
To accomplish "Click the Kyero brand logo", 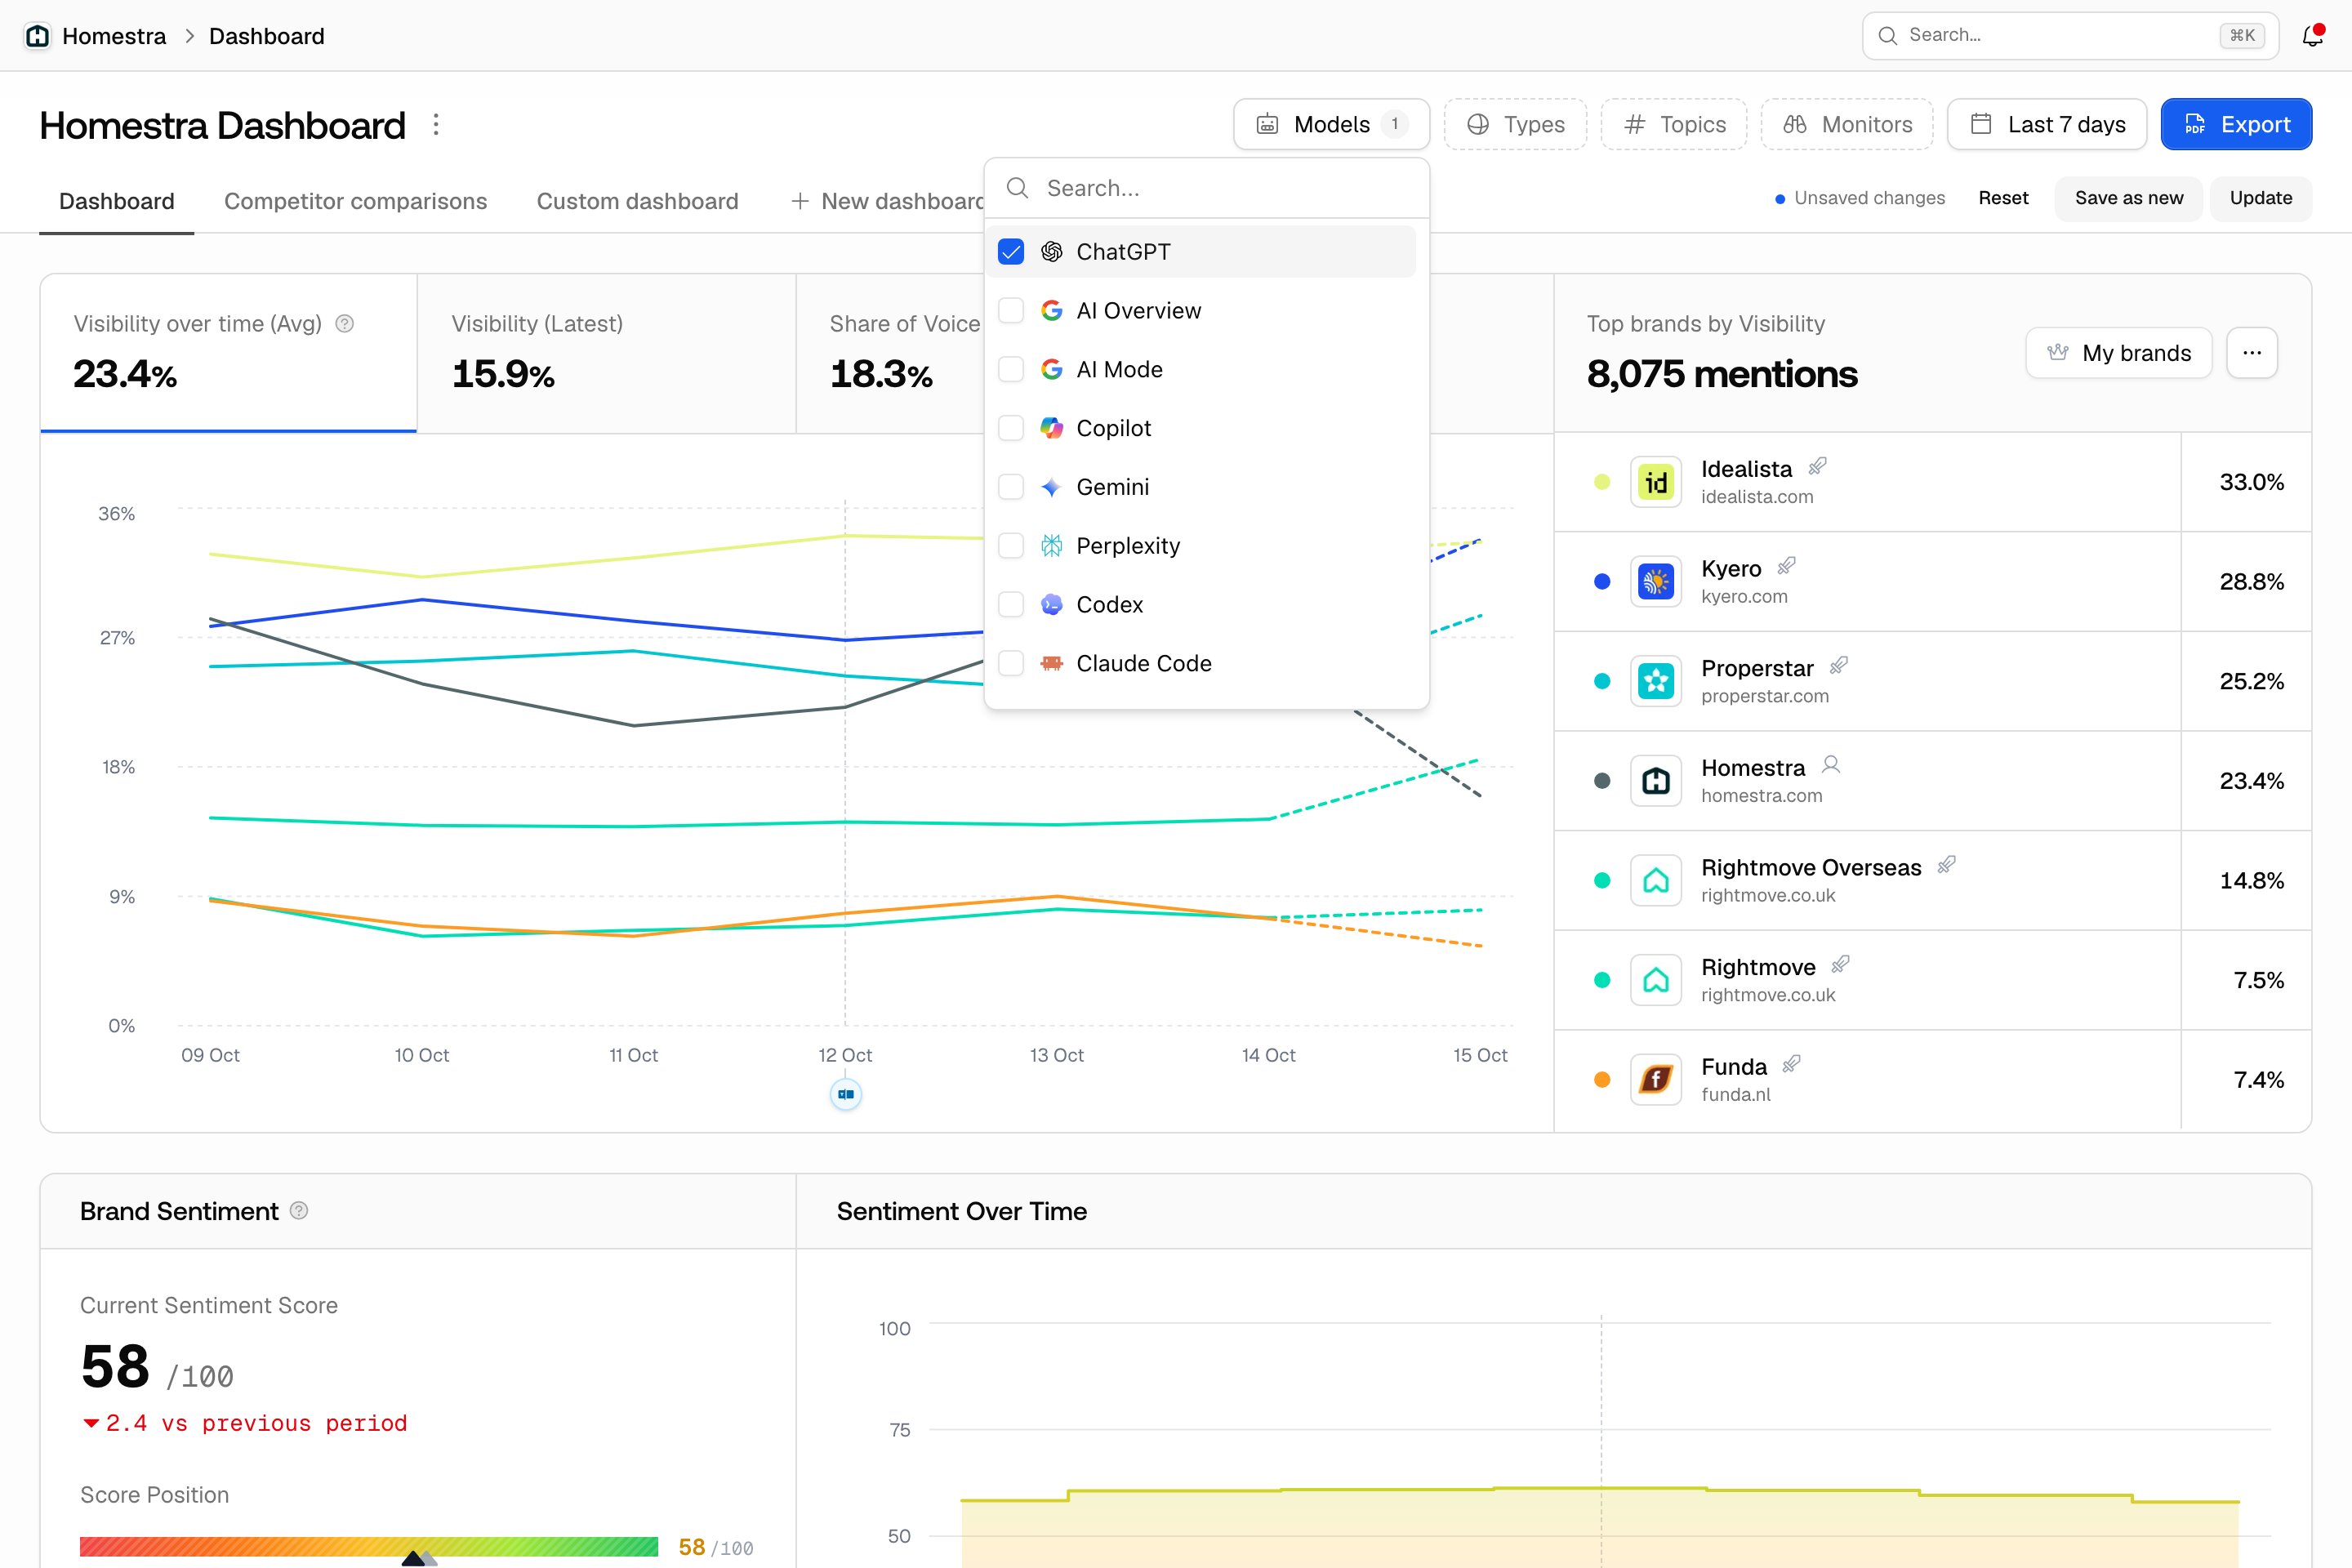I will [x=1656, y=581].
